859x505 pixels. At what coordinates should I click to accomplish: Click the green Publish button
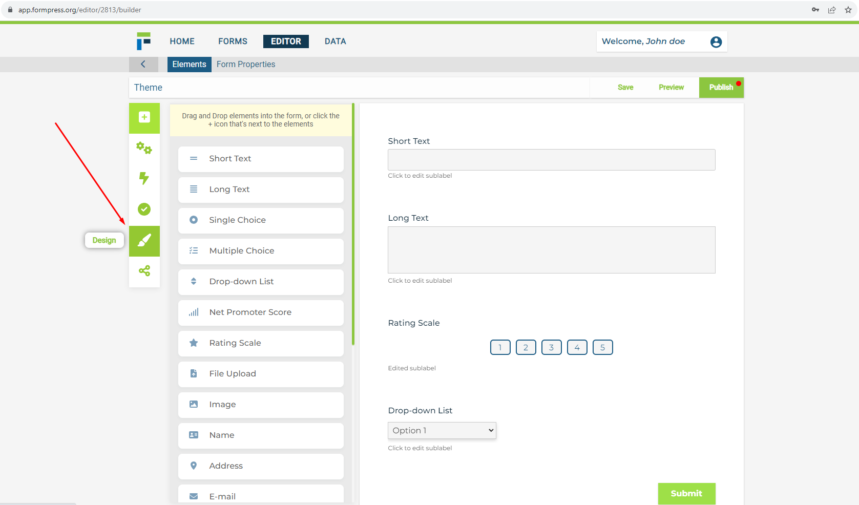[721, 87]
